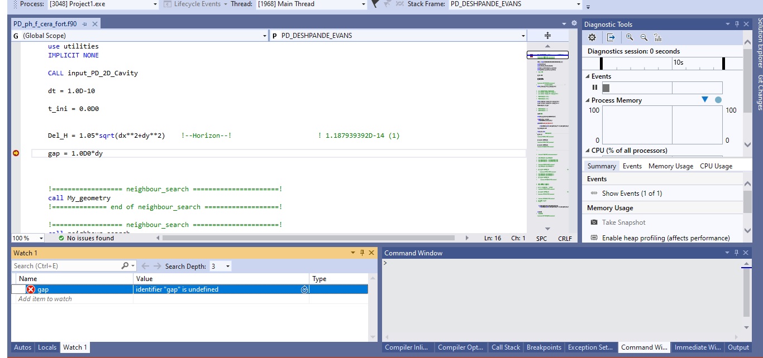Pin the Watch 1 panel
The width and height of the screenshot is (763, 358).
coord(362,253)
